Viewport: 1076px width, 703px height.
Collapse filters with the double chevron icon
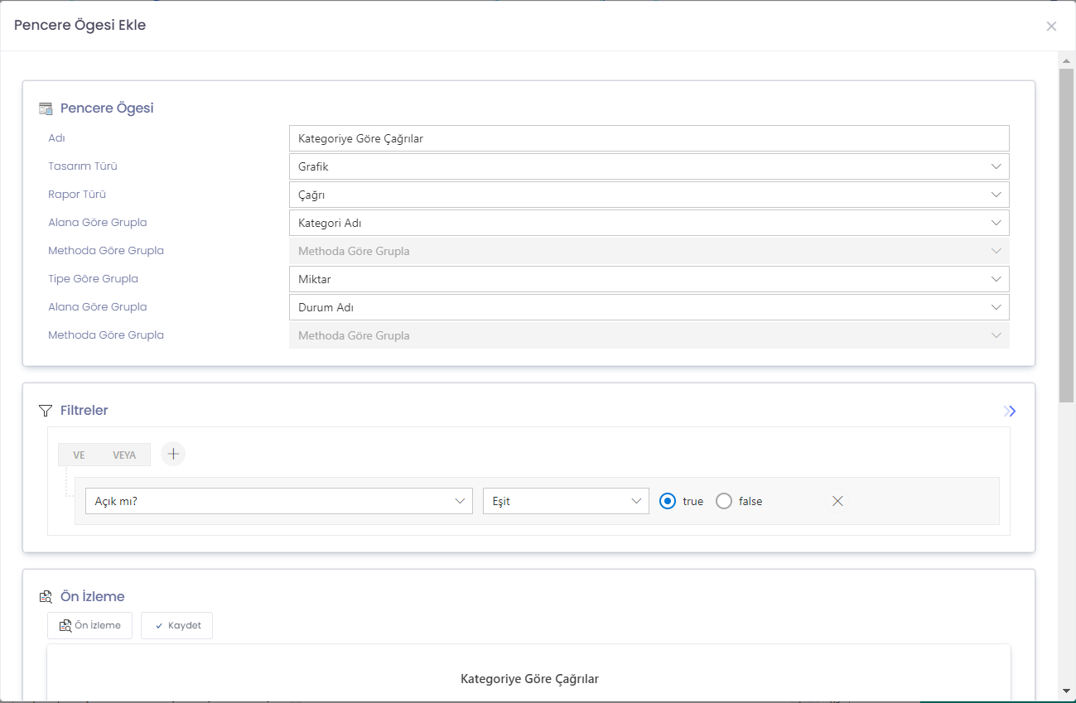pyautogui.click(x=1009, y=411)
